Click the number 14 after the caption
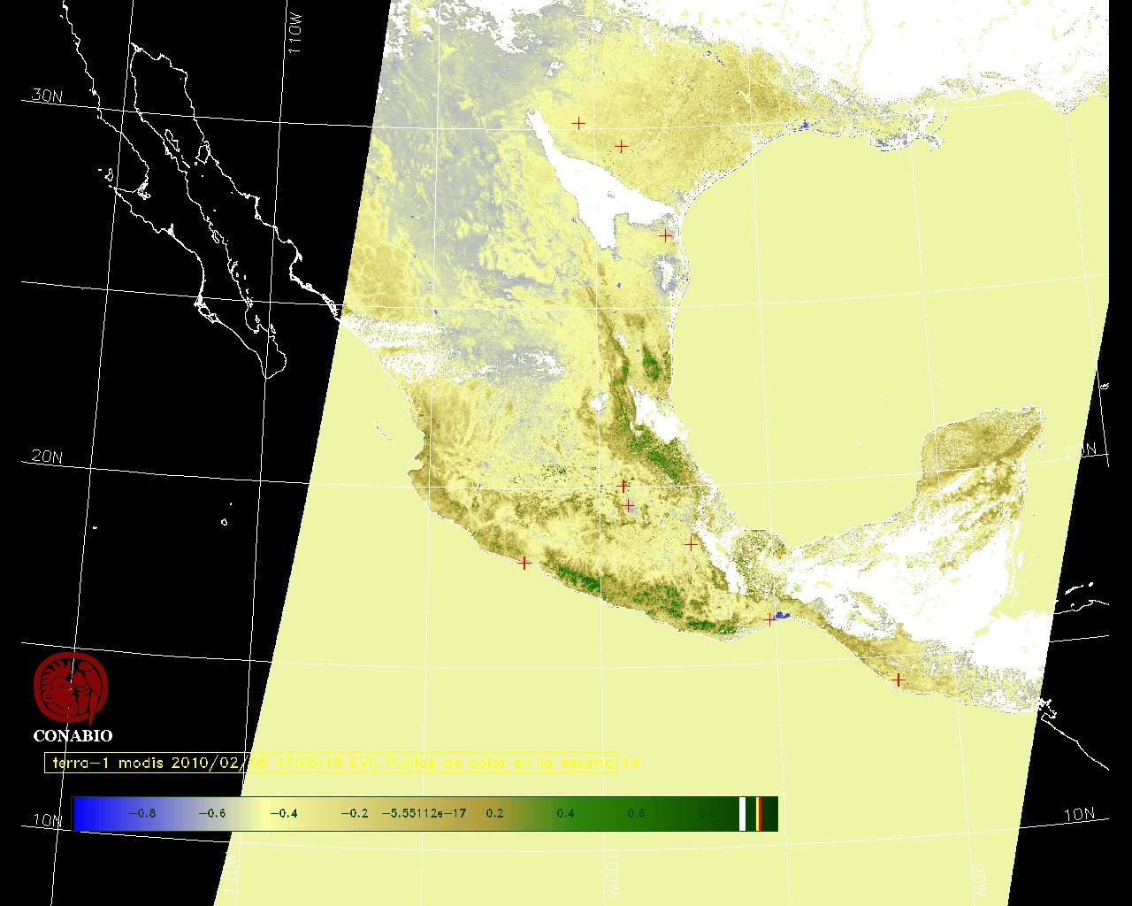Image resolution: width=1132 pixels, height=906 pixels. tap(631, 763)
